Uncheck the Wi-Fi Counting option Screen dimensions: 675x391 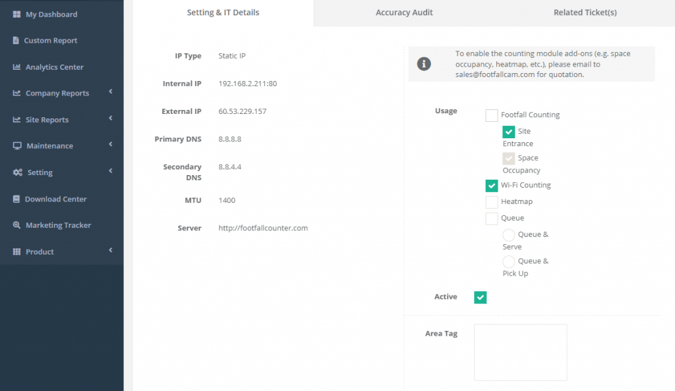click(x=491, y=185)
